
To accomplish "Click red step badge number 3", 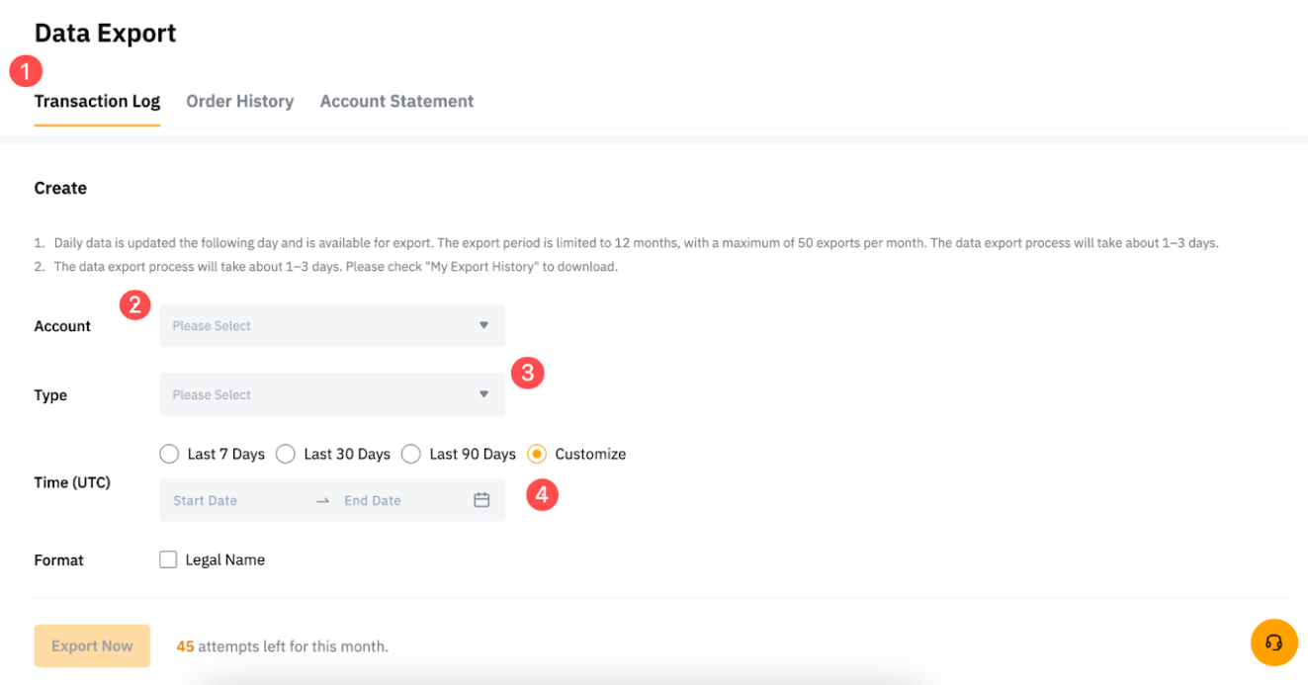I will [527, 373].
